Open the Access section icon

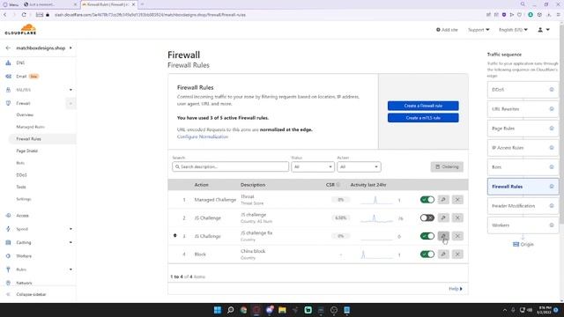coord(8,215)
